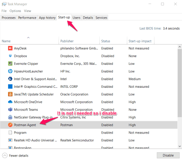Click Intel Graphics Command Center icon
Image resolution: width=182 pixels, height=162 pixels.
click(10, 87)
